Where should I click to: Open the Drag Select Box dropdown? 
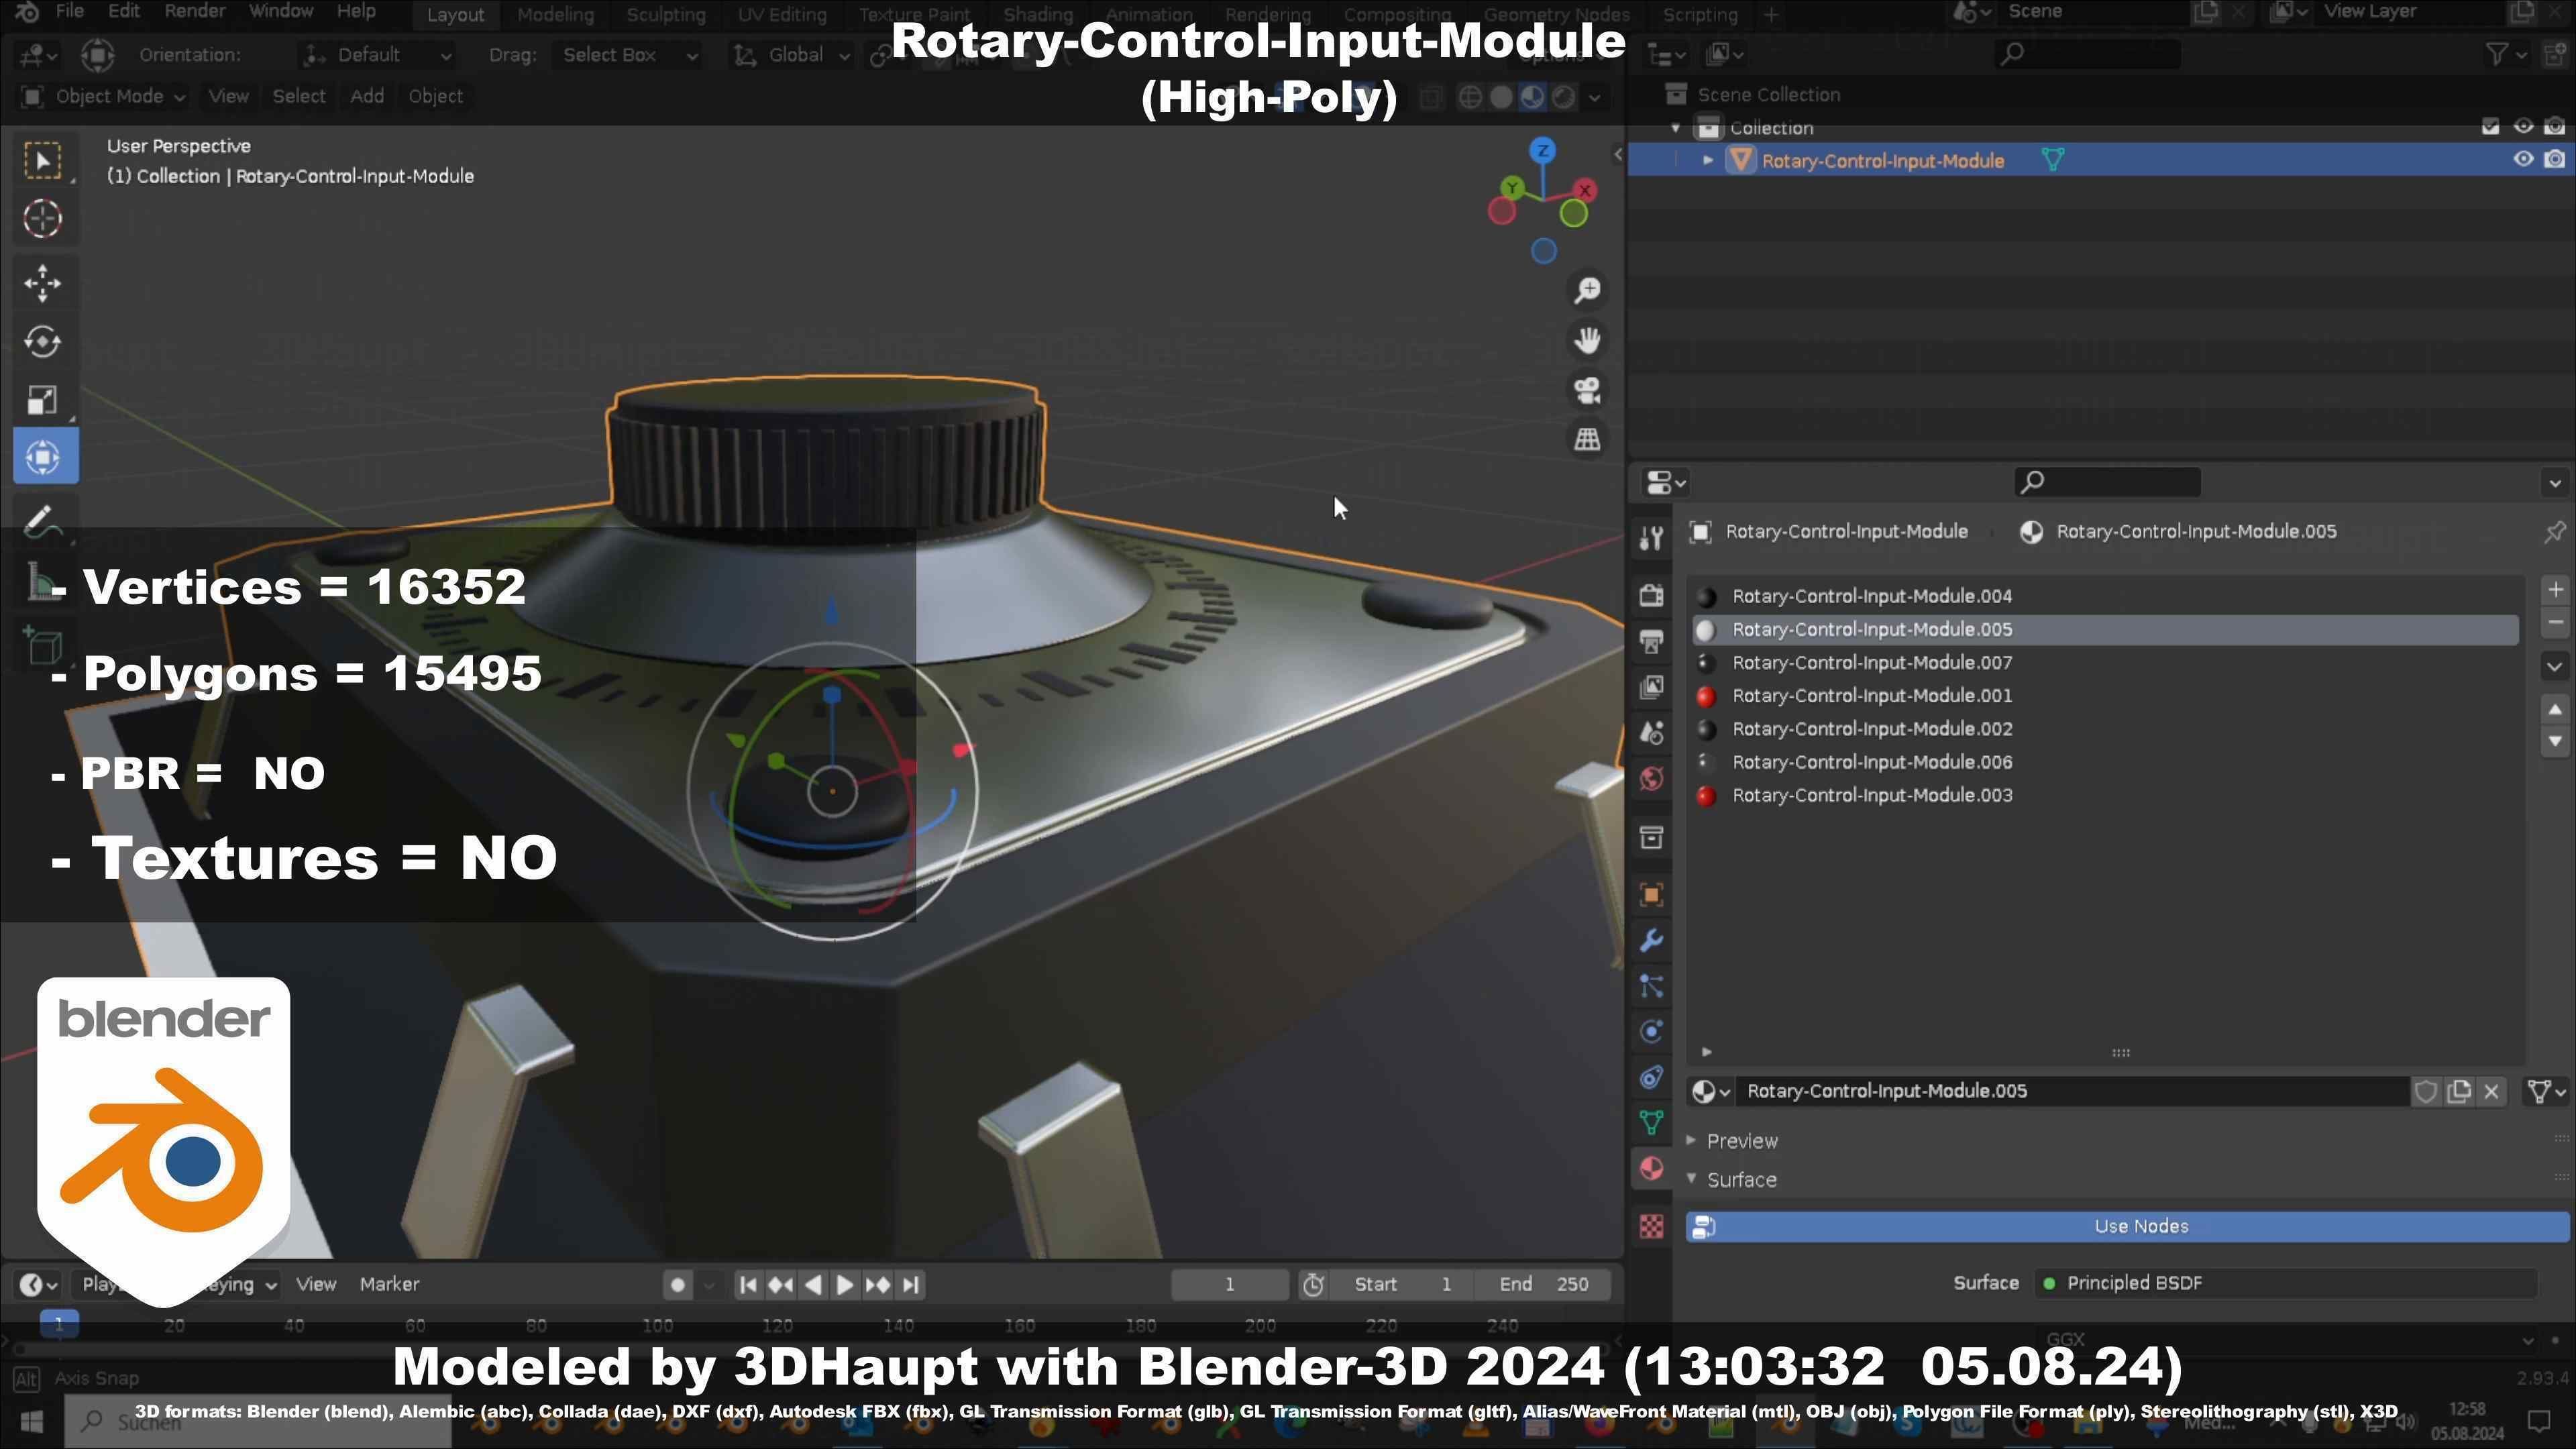click(628, 55)
